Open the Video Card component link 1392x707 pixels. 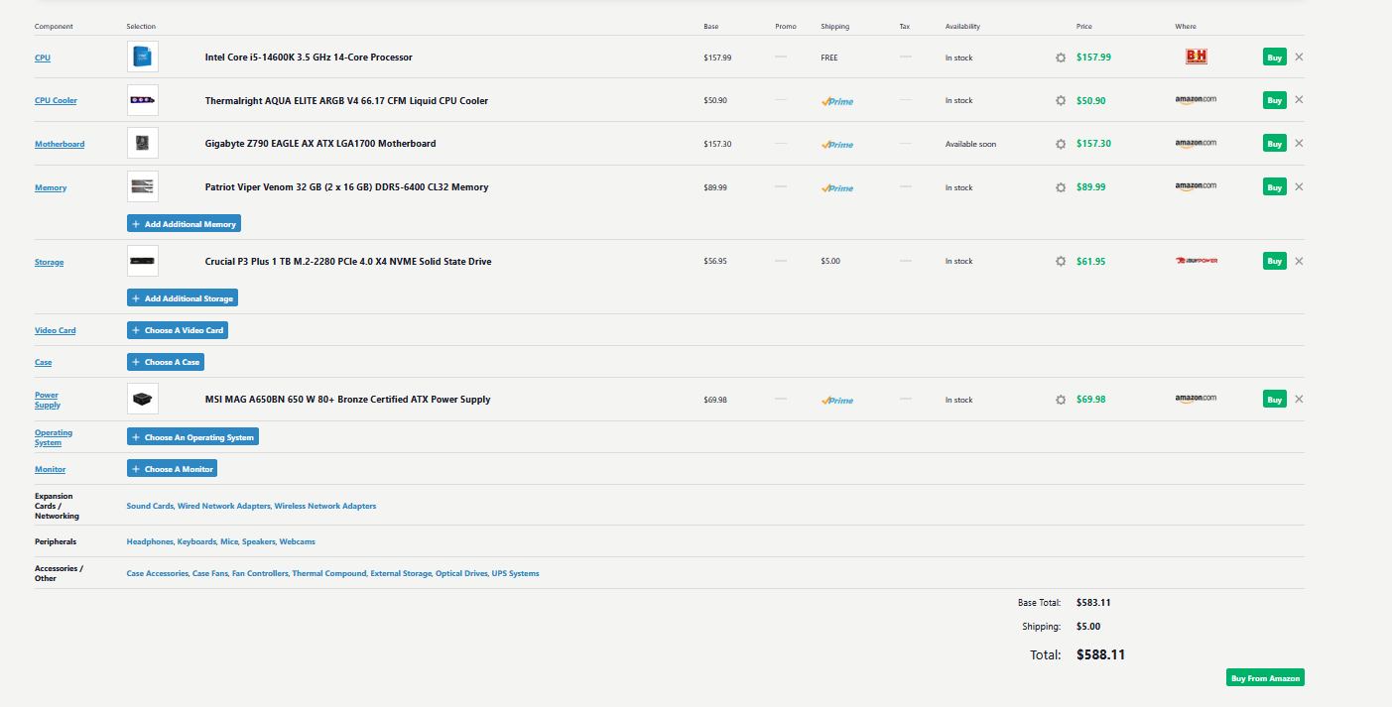coord(56,330)
